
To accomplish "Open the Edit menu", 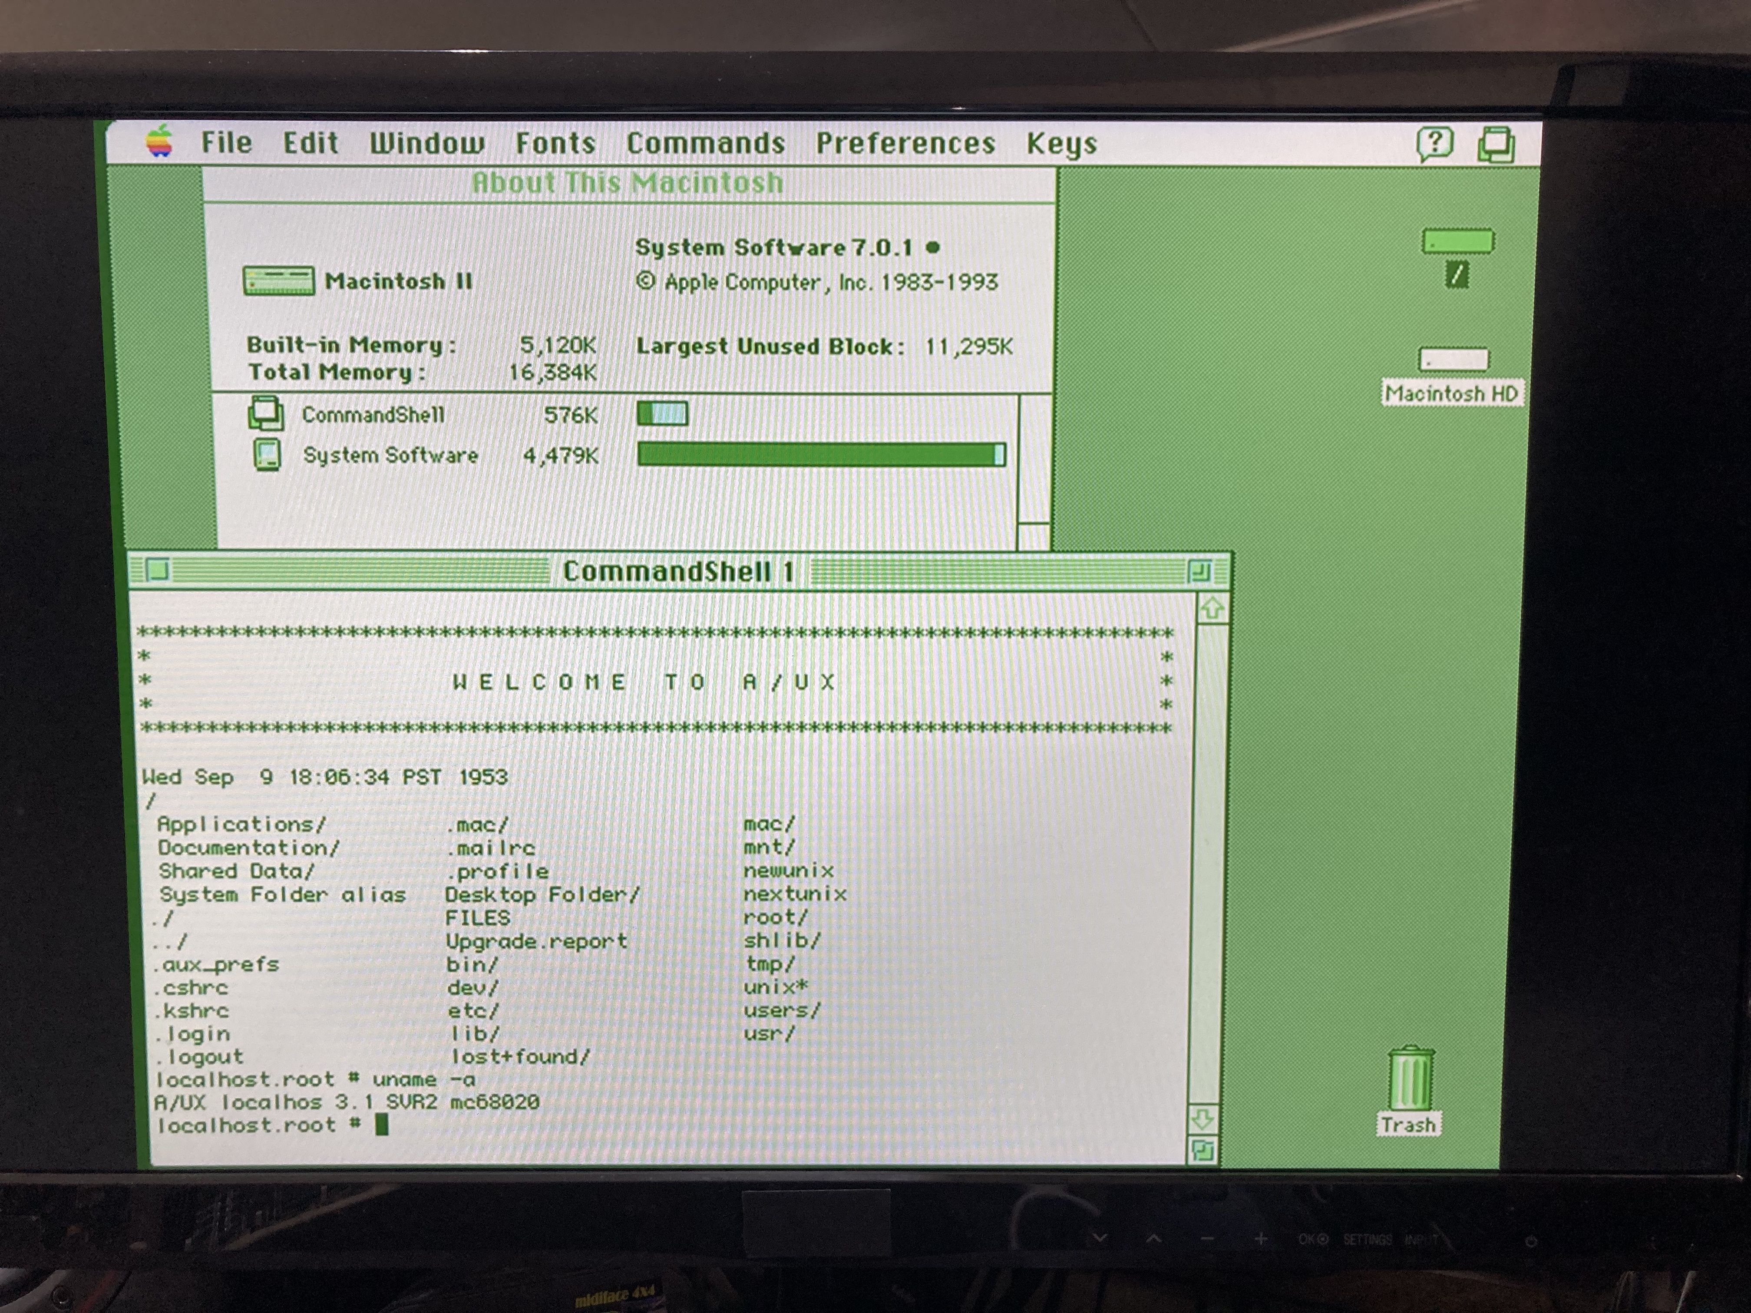I will pyautogui.click(x=311, y=143).
